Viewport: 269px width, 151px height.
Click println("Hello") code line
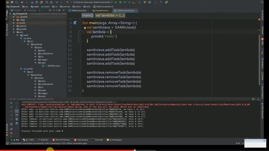tap(104, 36)
